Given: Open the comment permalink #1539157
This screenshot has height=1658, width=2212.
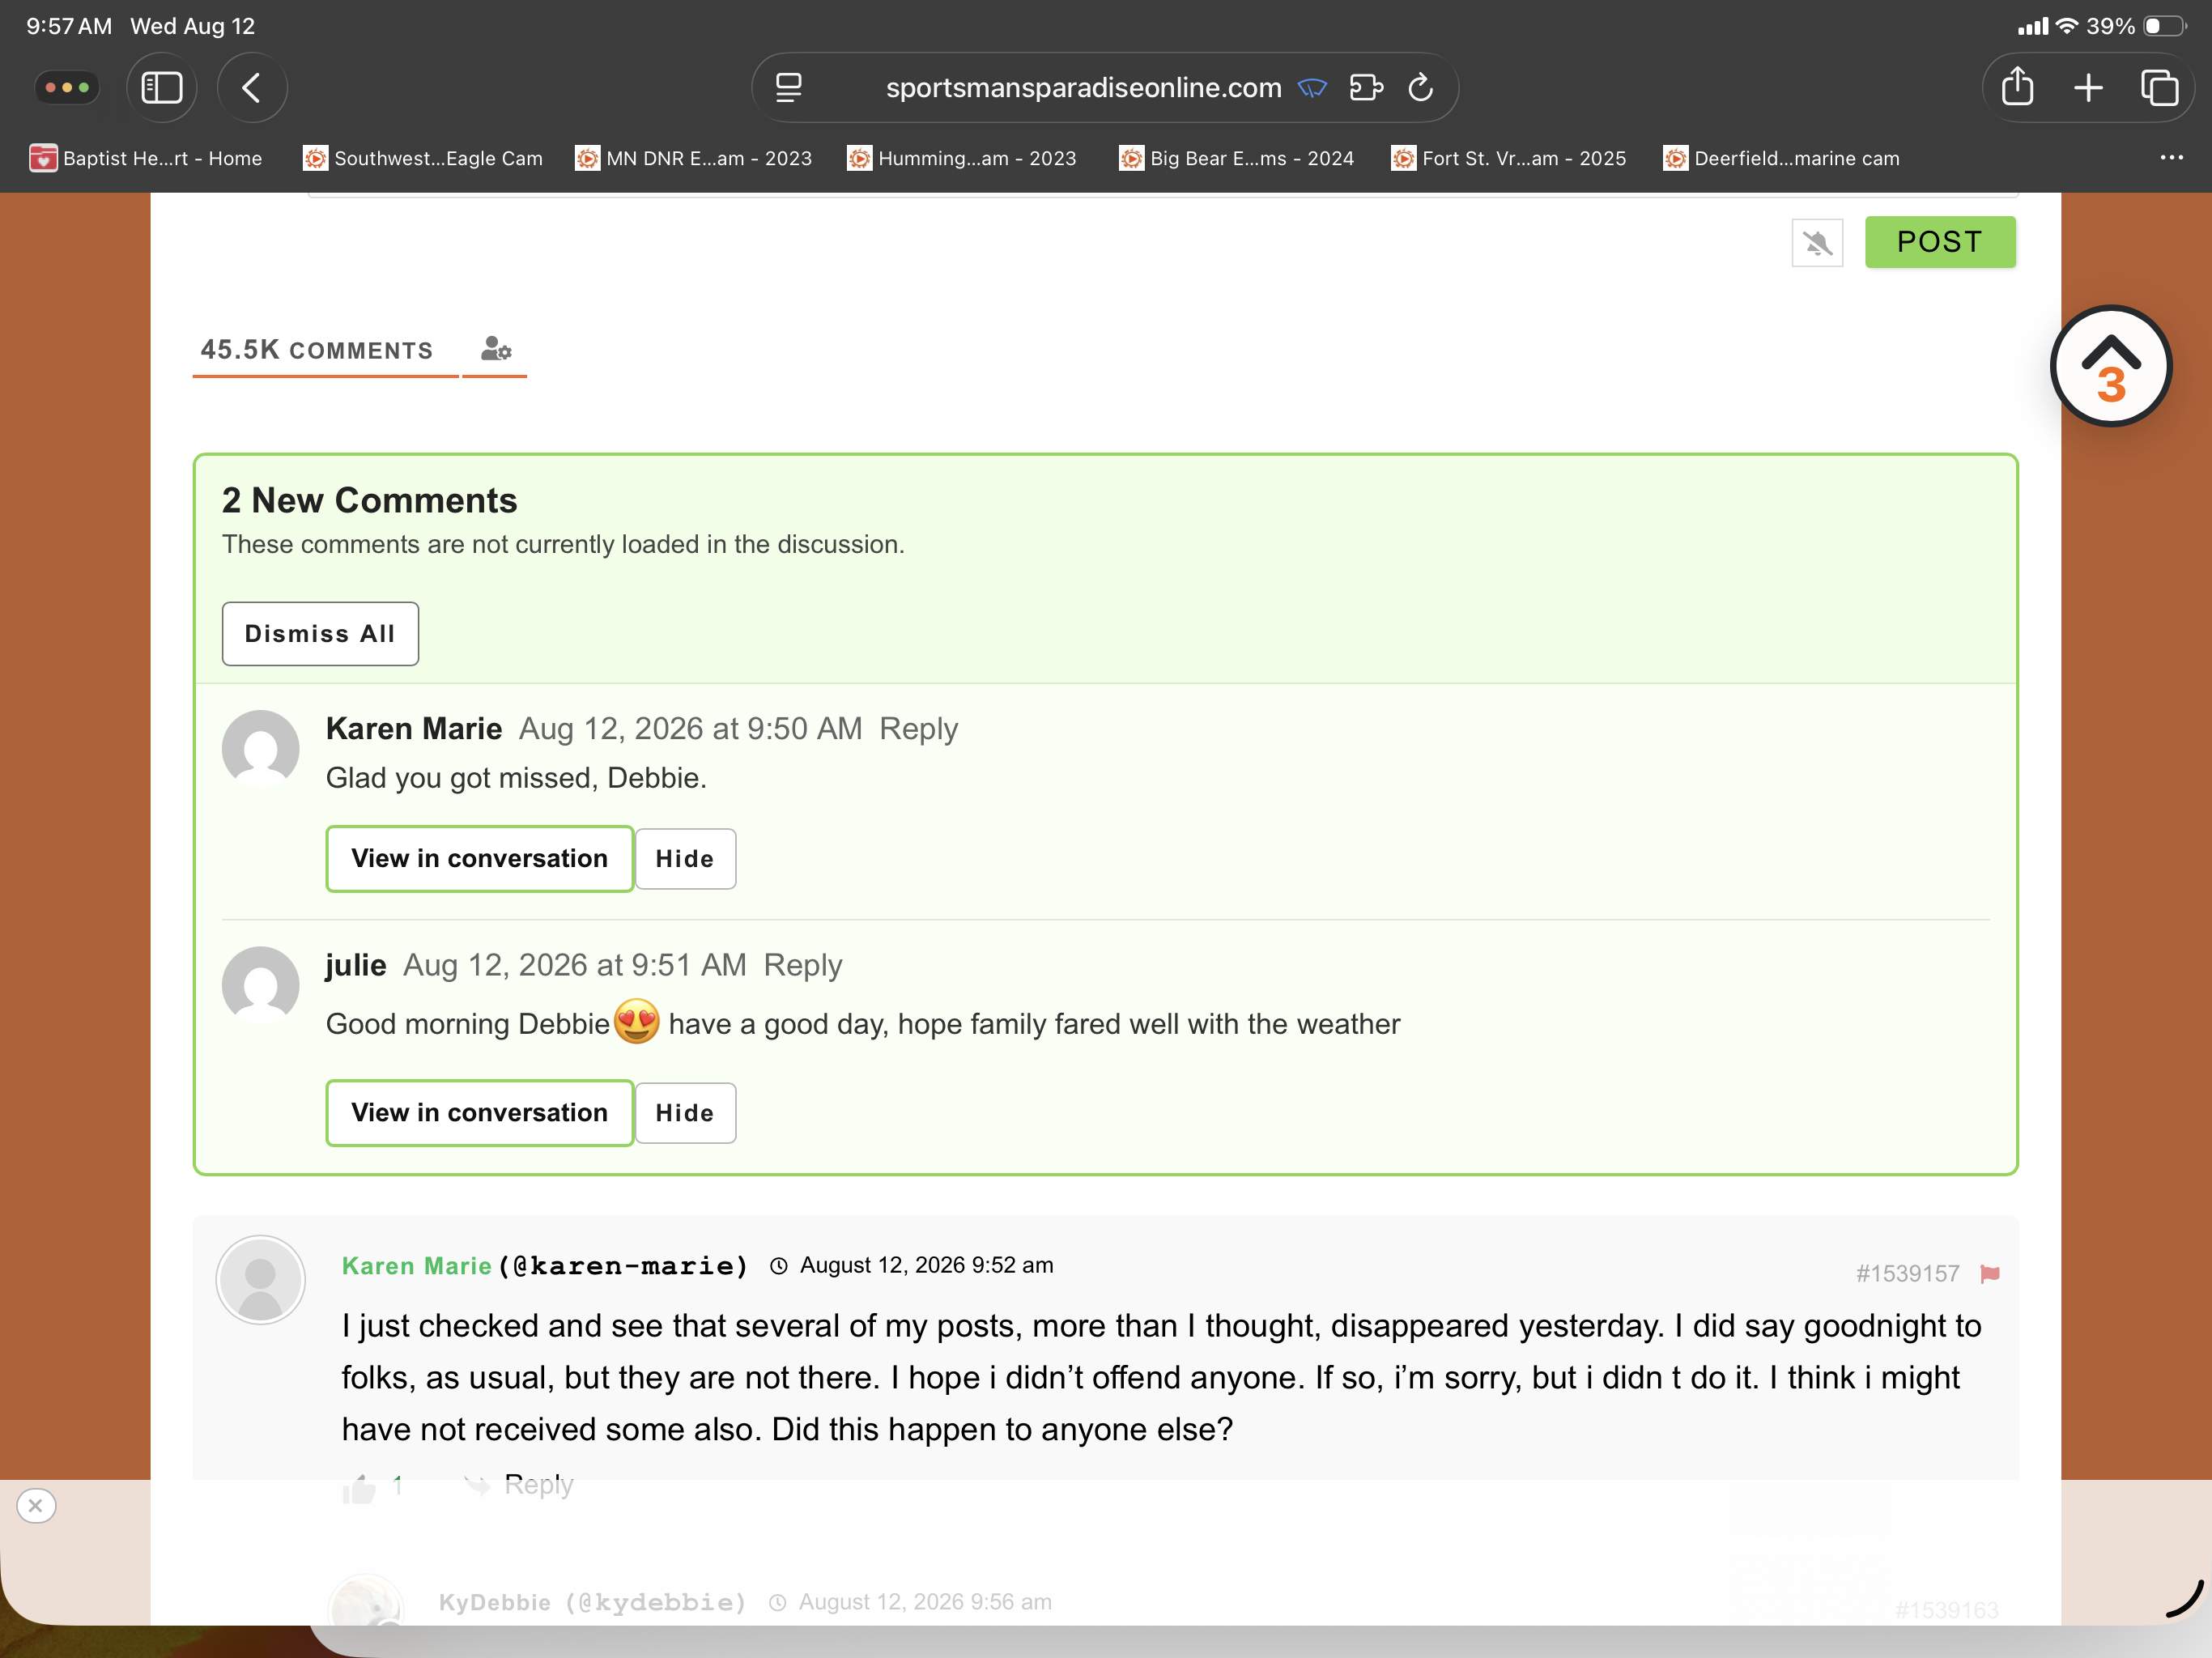Looking at the screenshot, I should pos(1907,1273).
